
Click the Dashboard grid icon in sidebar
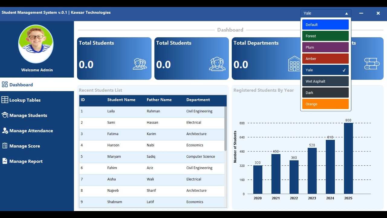pyautogui.click(x=5, y=84)
